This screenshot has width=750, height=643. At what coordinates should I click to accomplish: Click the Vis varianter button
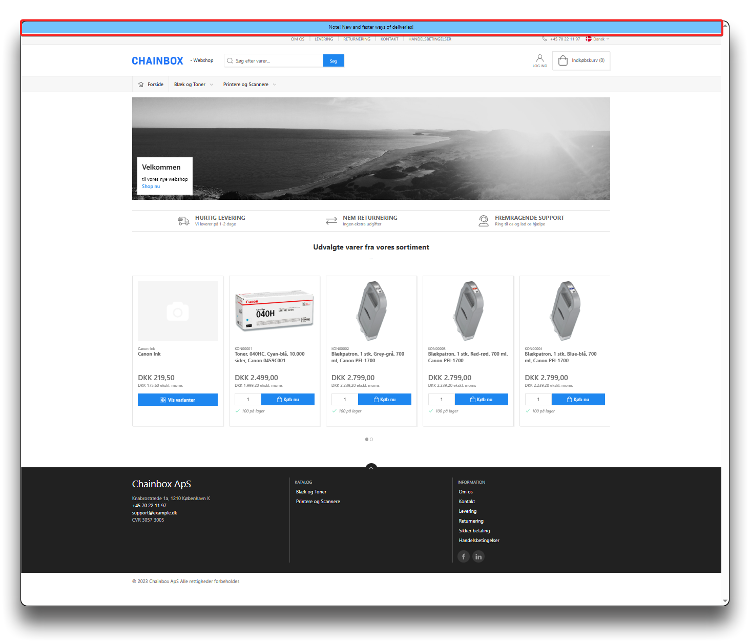click(x=178, y=400)
